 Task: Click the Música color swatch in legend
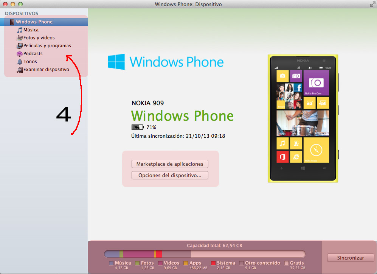point(111,263)
